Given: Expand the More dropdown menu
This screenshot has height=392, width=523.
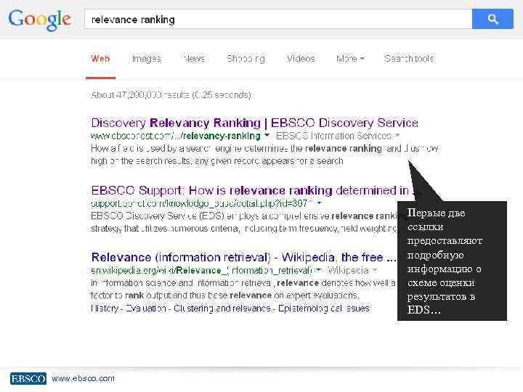Looking at the screenshot, I should click(x=350, y=59).
